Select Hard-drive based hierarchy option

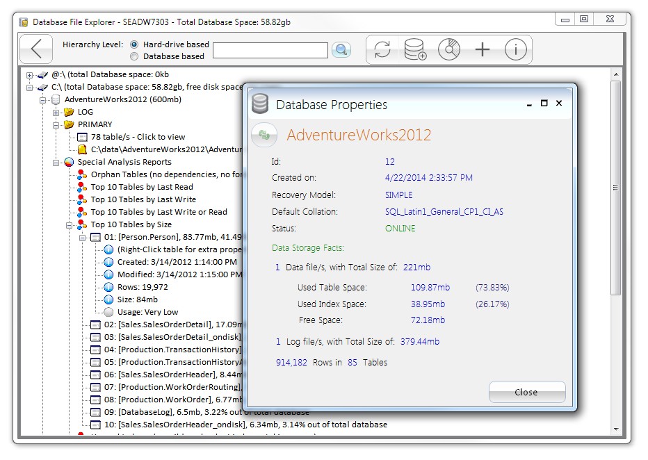(x=134, y=44)
